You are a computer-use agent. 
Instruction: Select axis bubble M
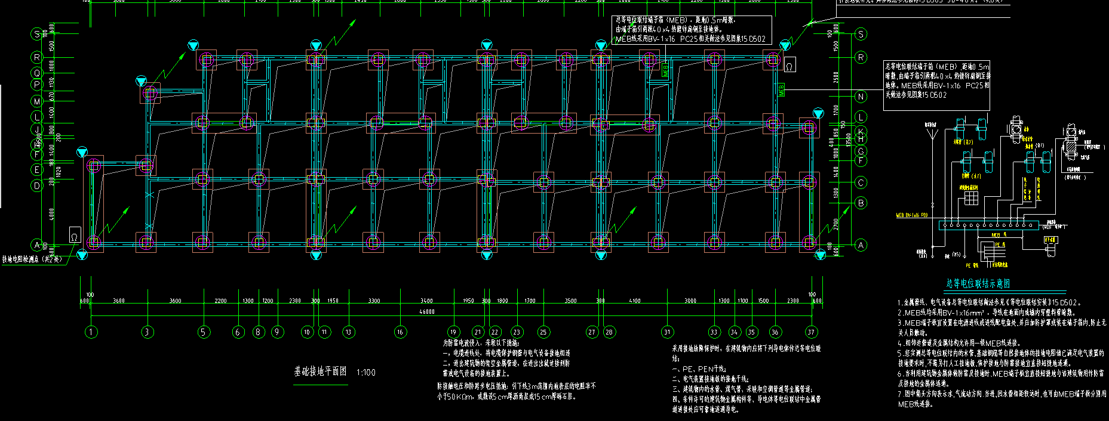click(37, 101)
